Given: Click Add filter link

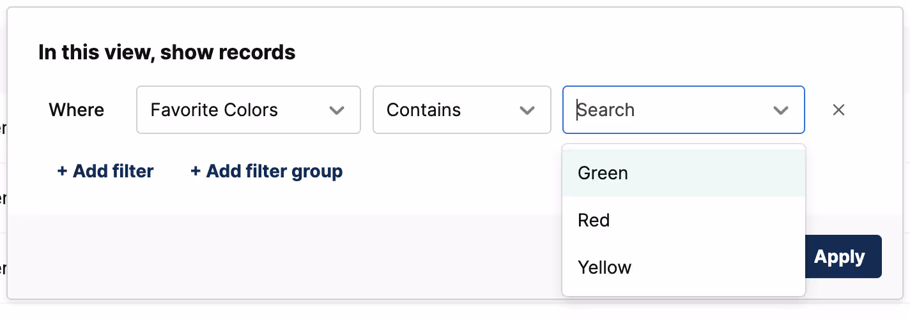Looking at the screenshot, I should 112,172.
